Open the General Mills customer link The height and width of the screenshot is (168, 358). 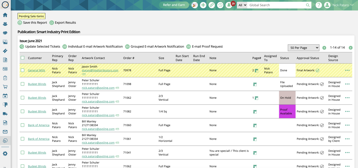click(x=36, y=70)
